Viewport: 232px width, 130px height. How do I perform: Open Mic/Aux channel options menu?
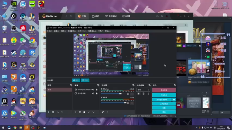pyautogui.click(x=132, y=94)
